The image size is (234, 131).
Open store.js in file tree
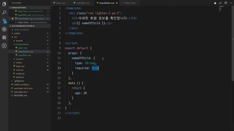(30, 77)
